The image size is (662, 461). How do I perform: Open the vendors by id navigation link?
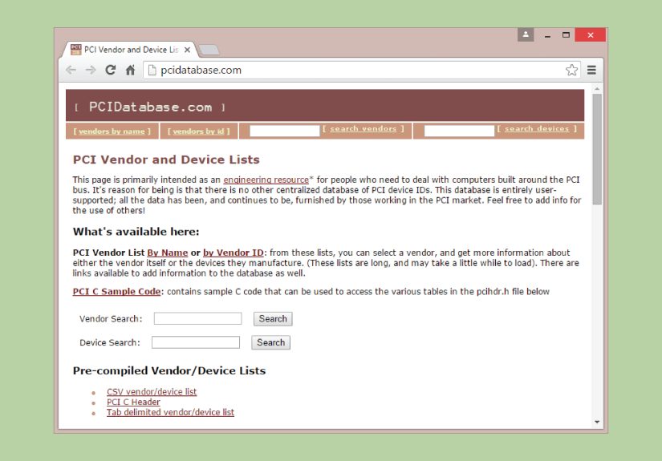198,131
